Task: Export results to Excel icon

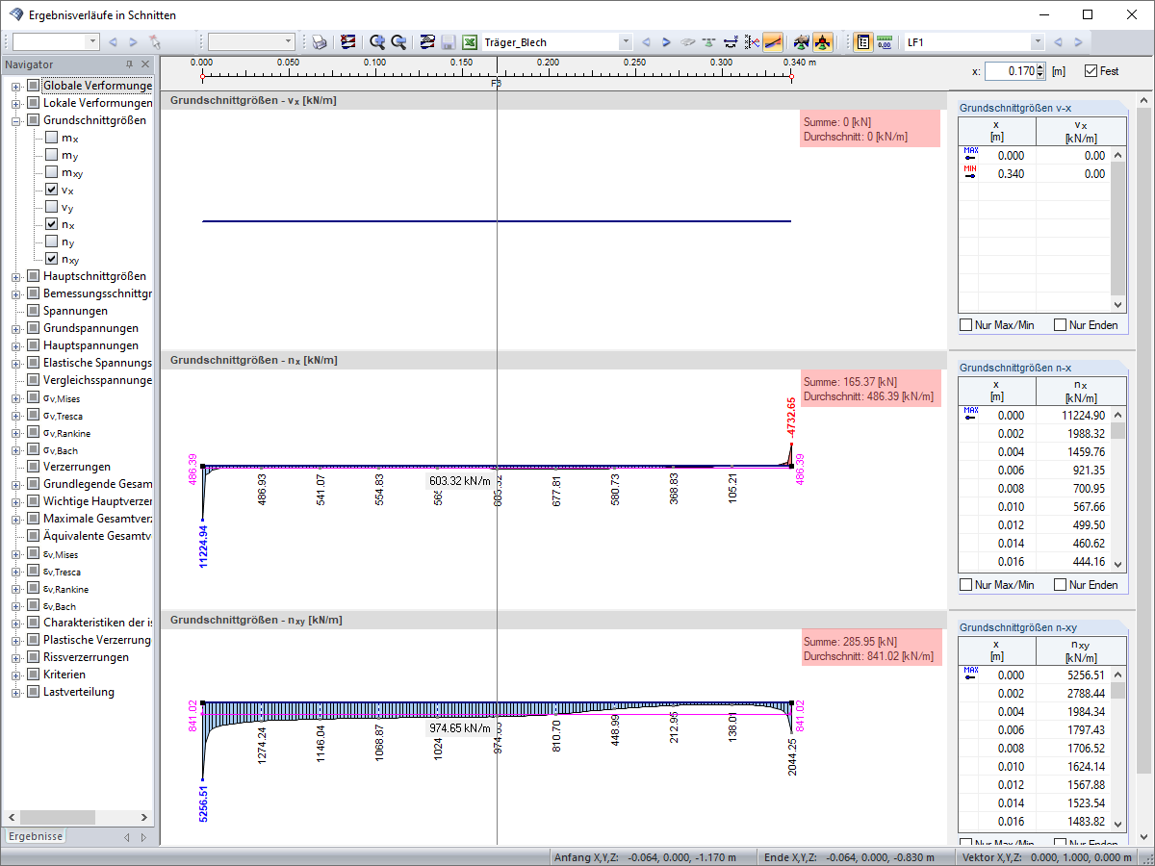Action: 470,42
